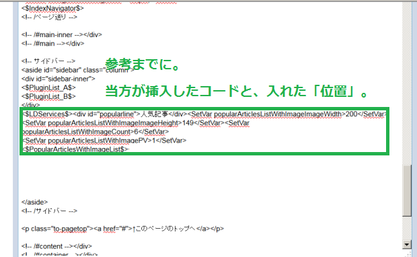Click the comment '<!-- /サイドバー -->'
Image resolution: width=417 pixels, height=257 pixels.
point(49,211)
